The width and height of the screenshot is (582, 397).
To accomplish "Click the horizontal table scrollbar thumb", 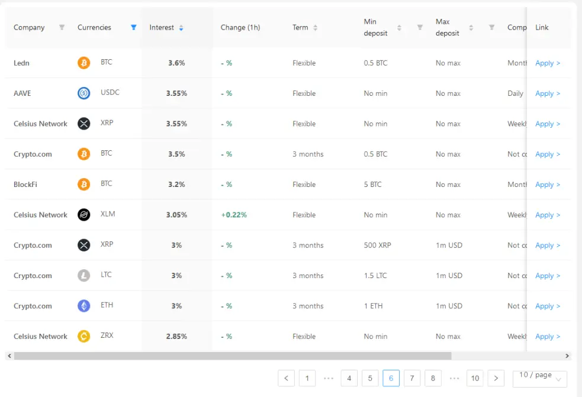I will point(233,356).
